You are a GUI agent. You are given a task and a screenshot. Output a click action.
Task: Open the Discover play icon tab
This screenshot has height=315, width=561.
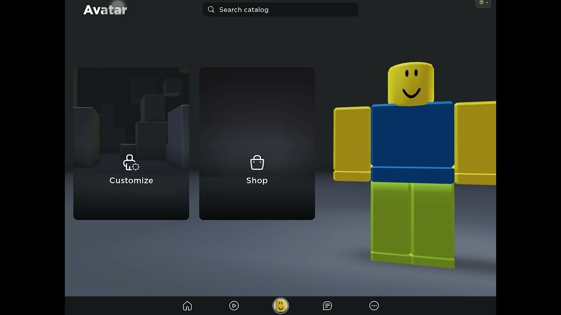point(234,306)
